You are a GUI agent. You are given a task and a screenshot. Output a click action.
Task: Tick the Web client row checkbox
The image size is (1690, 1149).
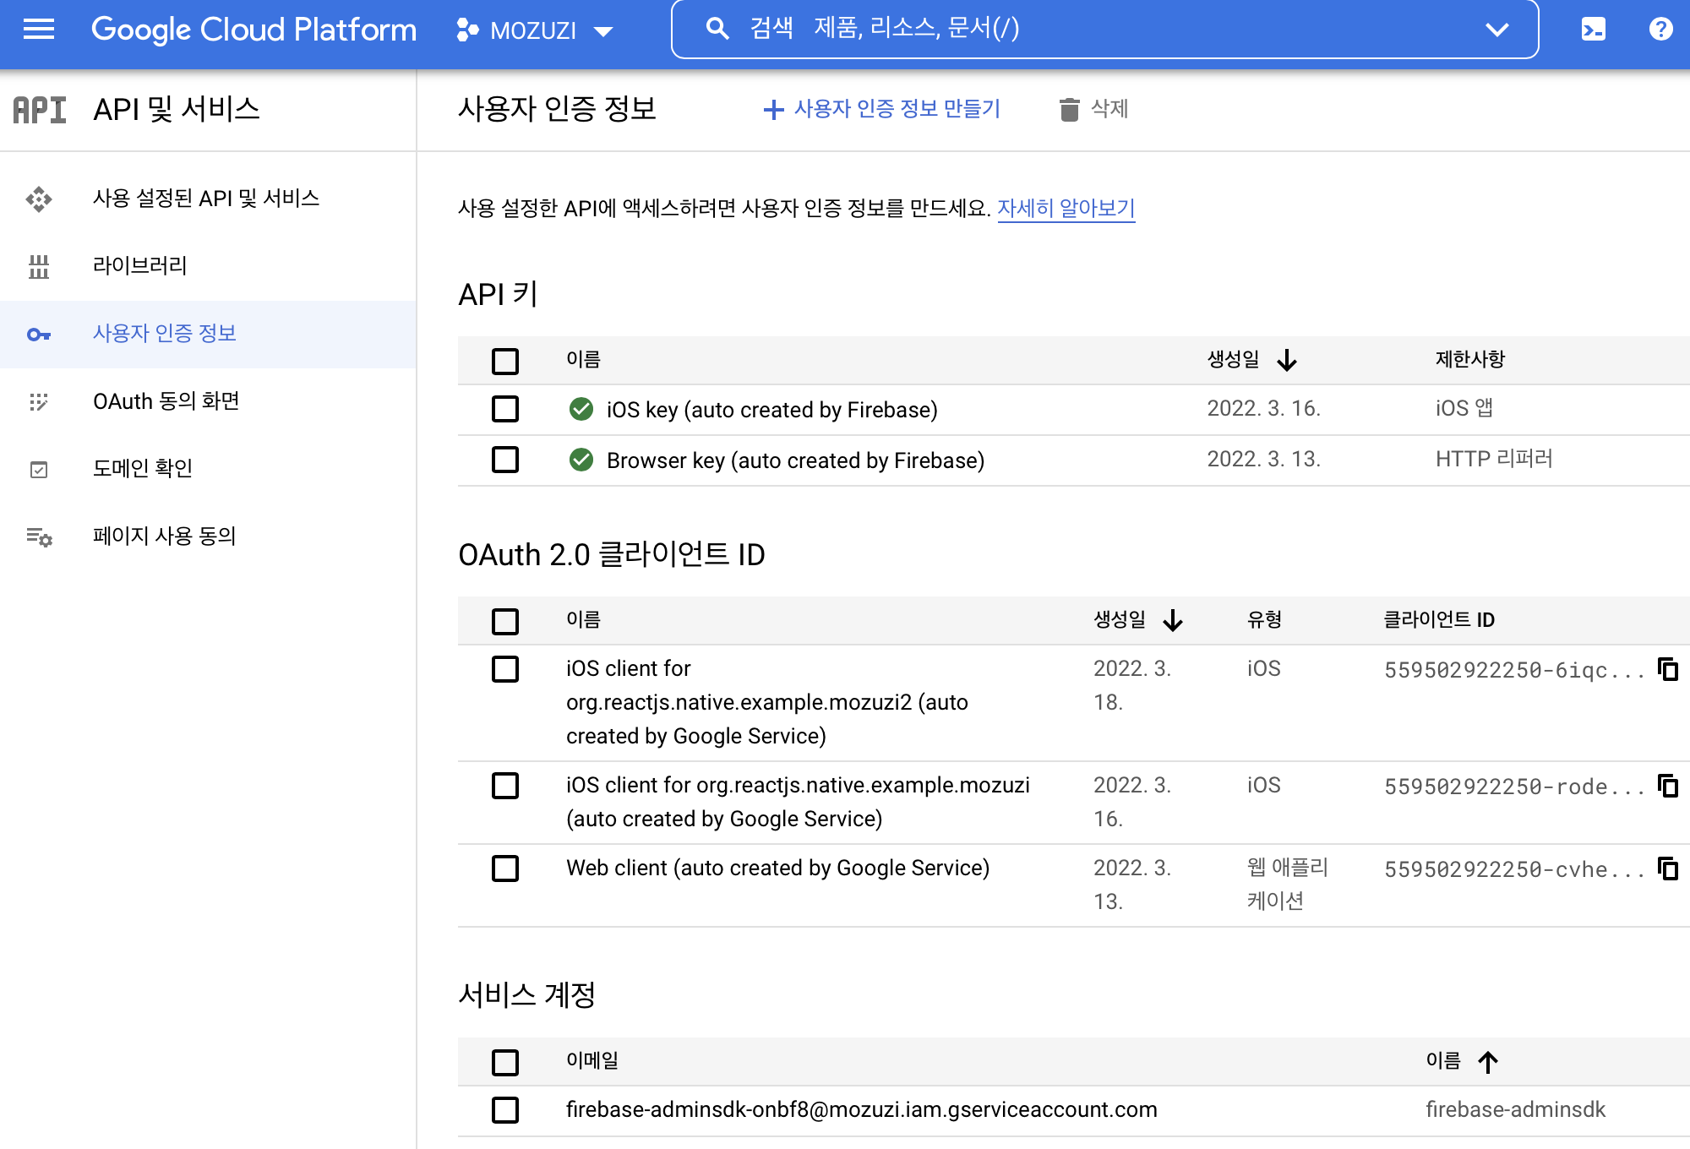tap(505, 869)
